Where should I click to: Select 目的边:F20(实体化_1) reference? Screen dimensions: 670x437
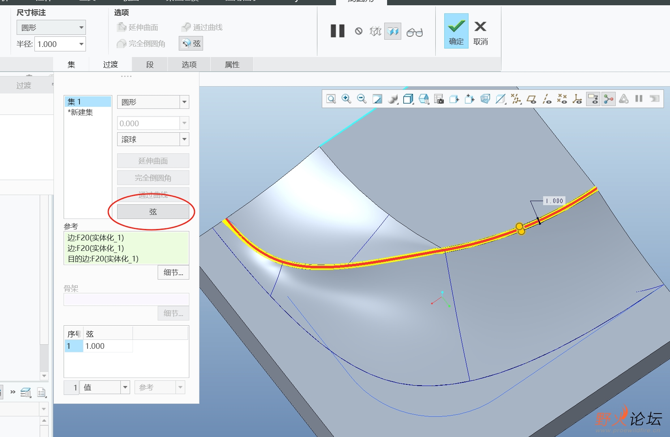pyautogui.click(x=103, y=259)
